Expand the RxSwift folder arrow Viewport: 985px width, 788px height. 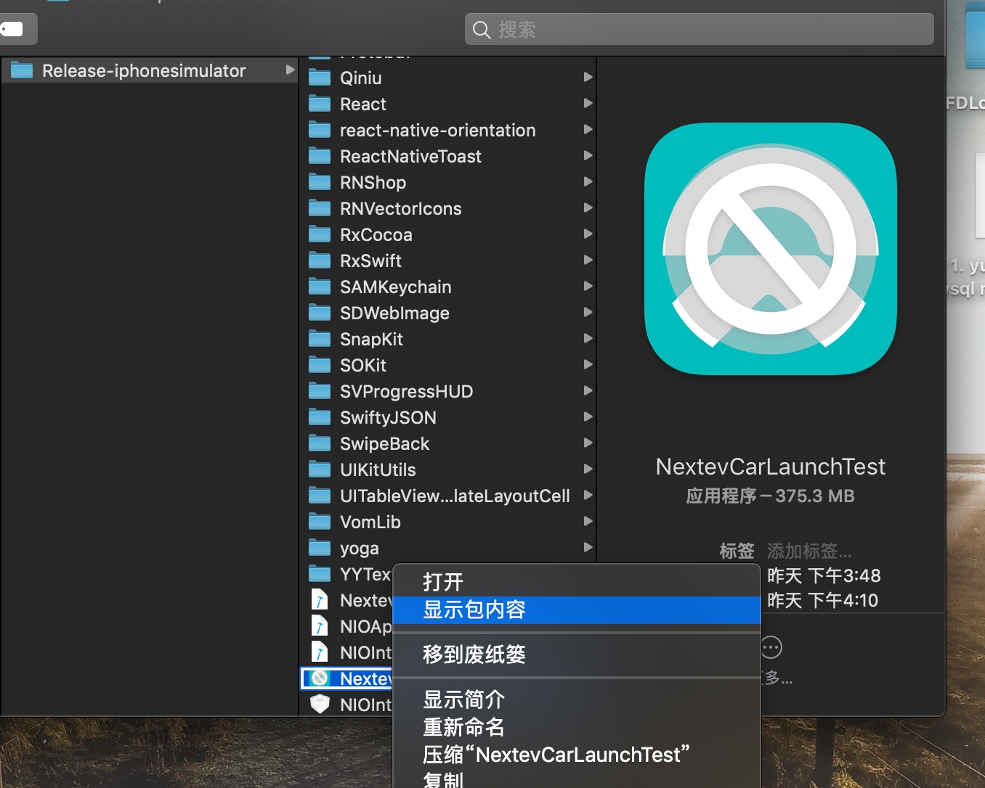(x=588, y=260)
